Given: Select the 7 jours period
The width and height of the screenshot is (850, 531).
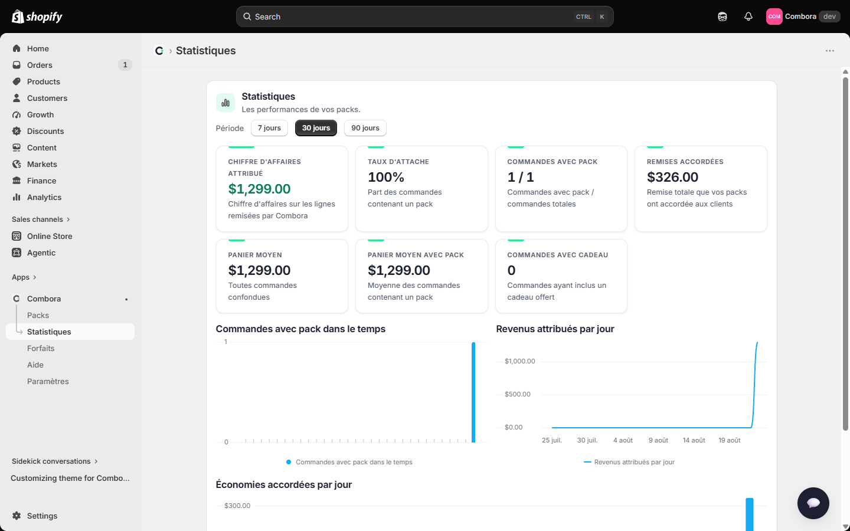Looking at the screenshot, I should [269, 128].
